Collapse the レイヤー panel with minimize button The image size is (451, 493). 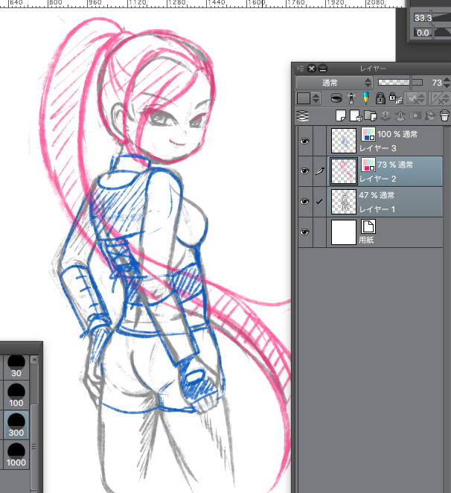(x=323, y=69)
